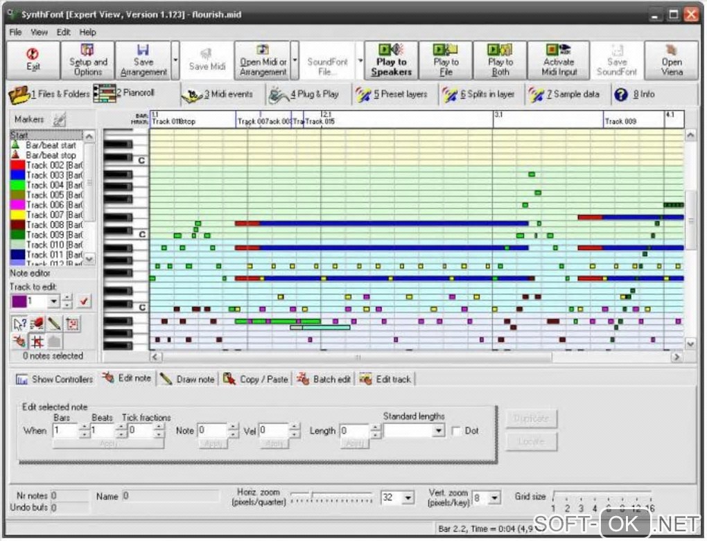Open the 7 Sample data tab

pos(564,94)
